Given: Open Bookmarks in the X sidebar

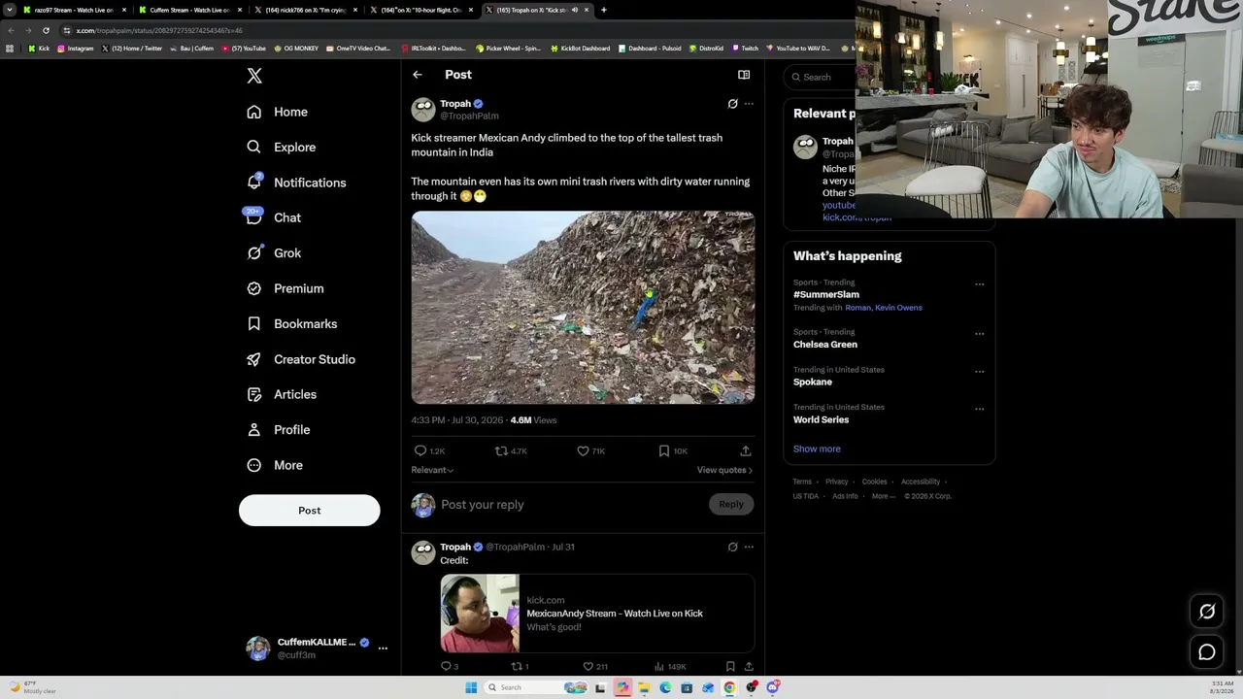Looking at the screenshot, I should (292, 323).
